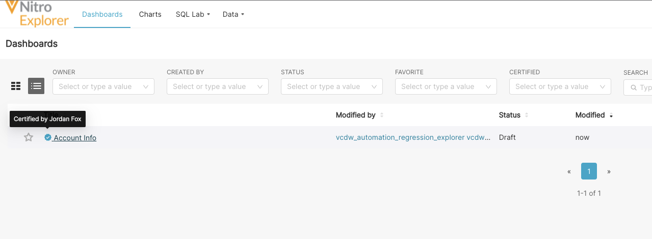The width and height of the screenshot is (652, 239).
Task: Switch to list view
Action: click(36, 86)
